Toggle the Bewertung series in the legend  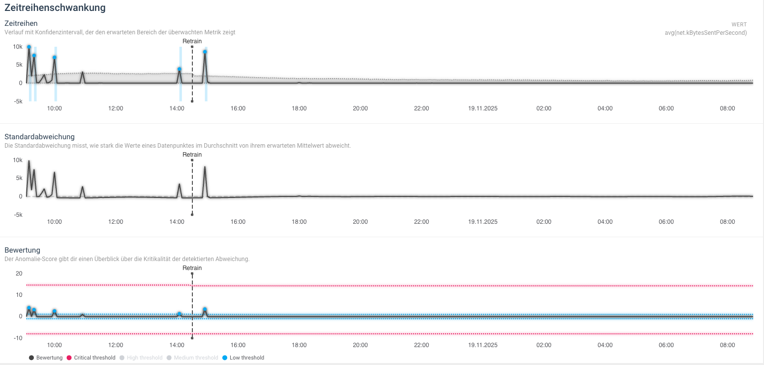pos(46,358)
